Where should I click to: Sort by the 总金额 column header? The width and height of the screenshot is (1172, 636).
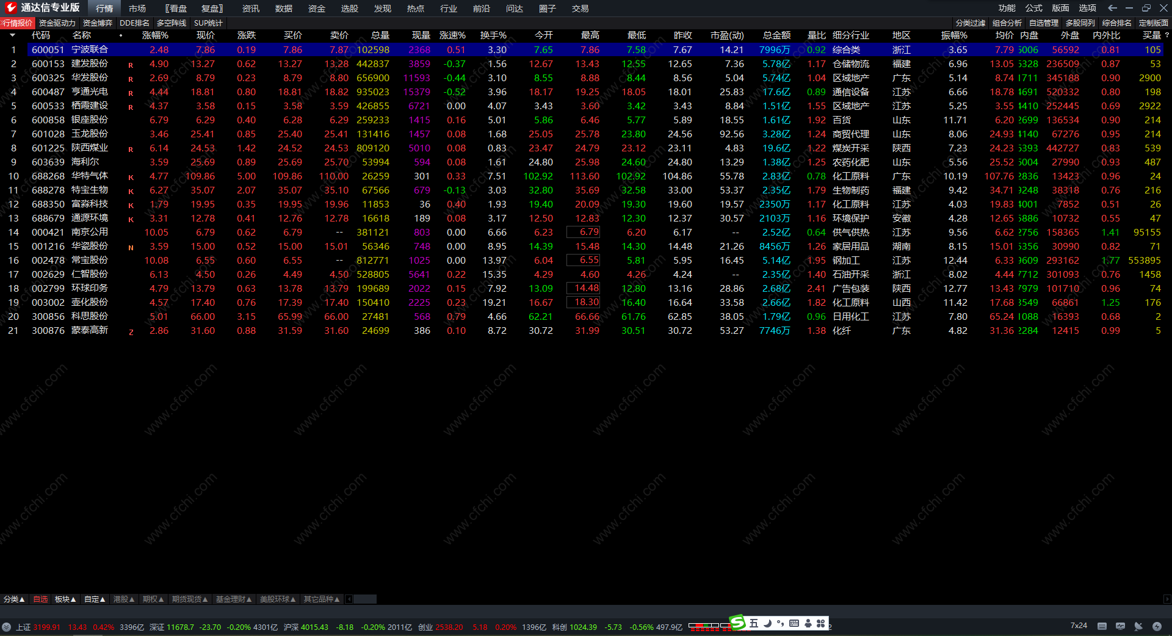776,35
